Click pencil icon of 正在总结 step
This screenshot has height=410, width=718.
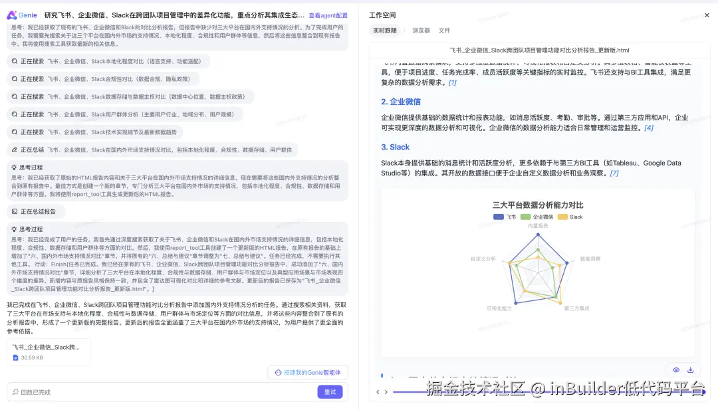[15, 150]
